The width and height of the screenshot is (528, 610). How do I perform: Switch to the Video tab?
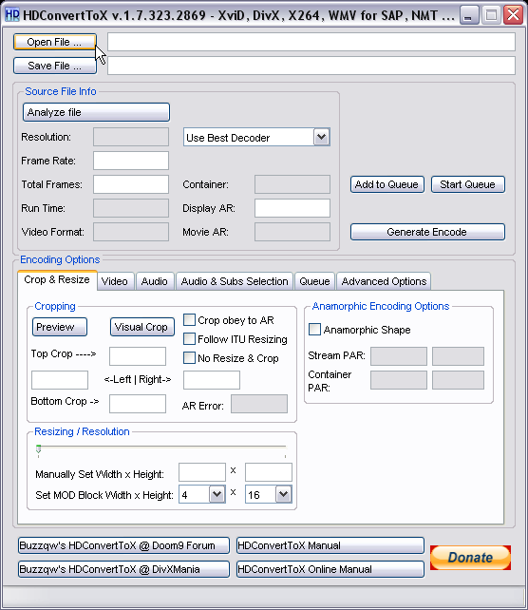coord(115,281)
